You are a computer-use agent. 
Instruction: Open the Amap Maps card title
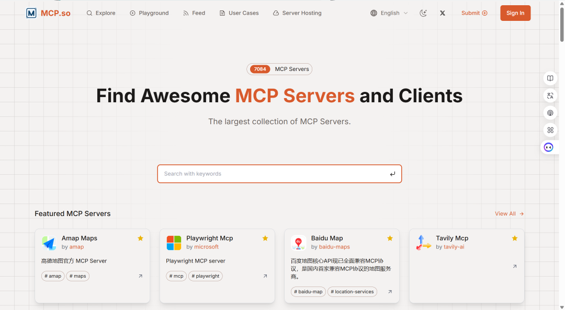coord(80,238)
